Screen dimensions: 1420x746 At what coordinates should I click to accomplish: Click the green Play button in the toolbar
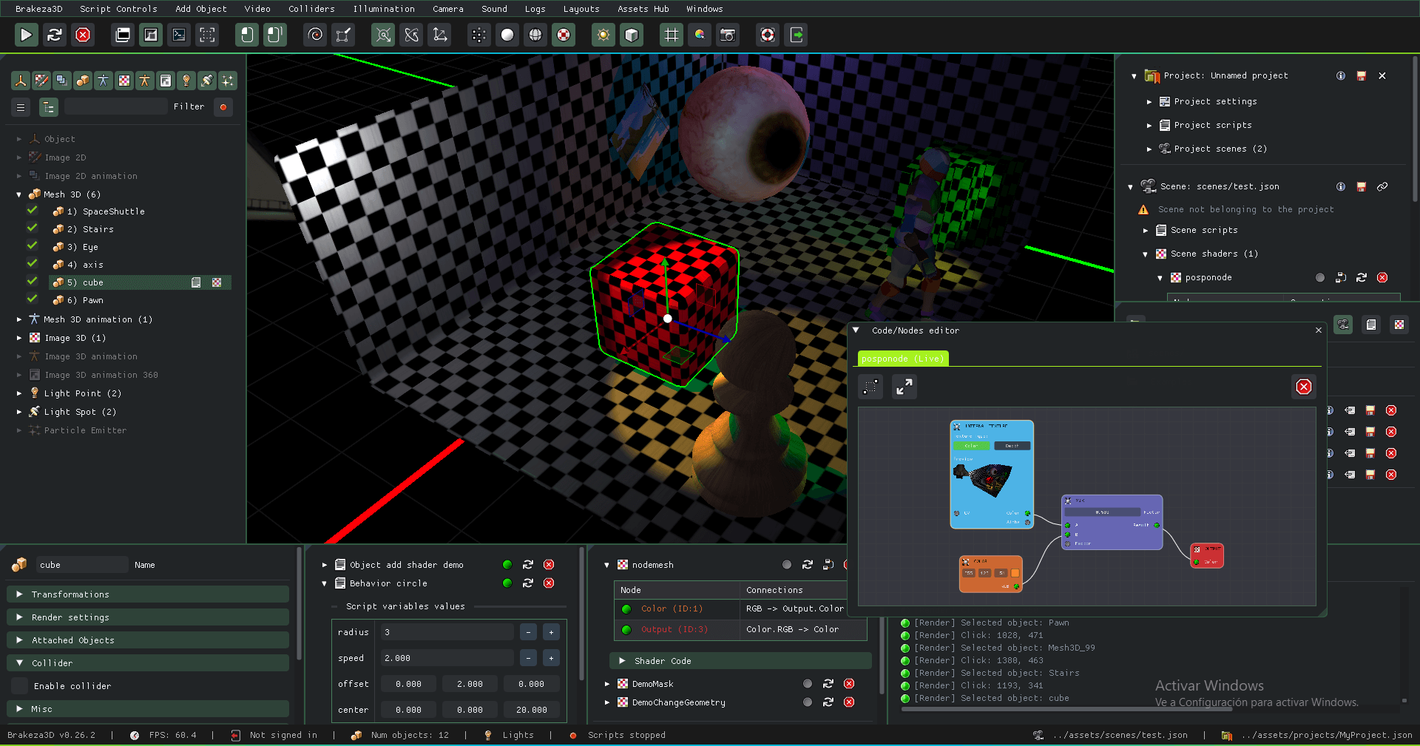26,35
